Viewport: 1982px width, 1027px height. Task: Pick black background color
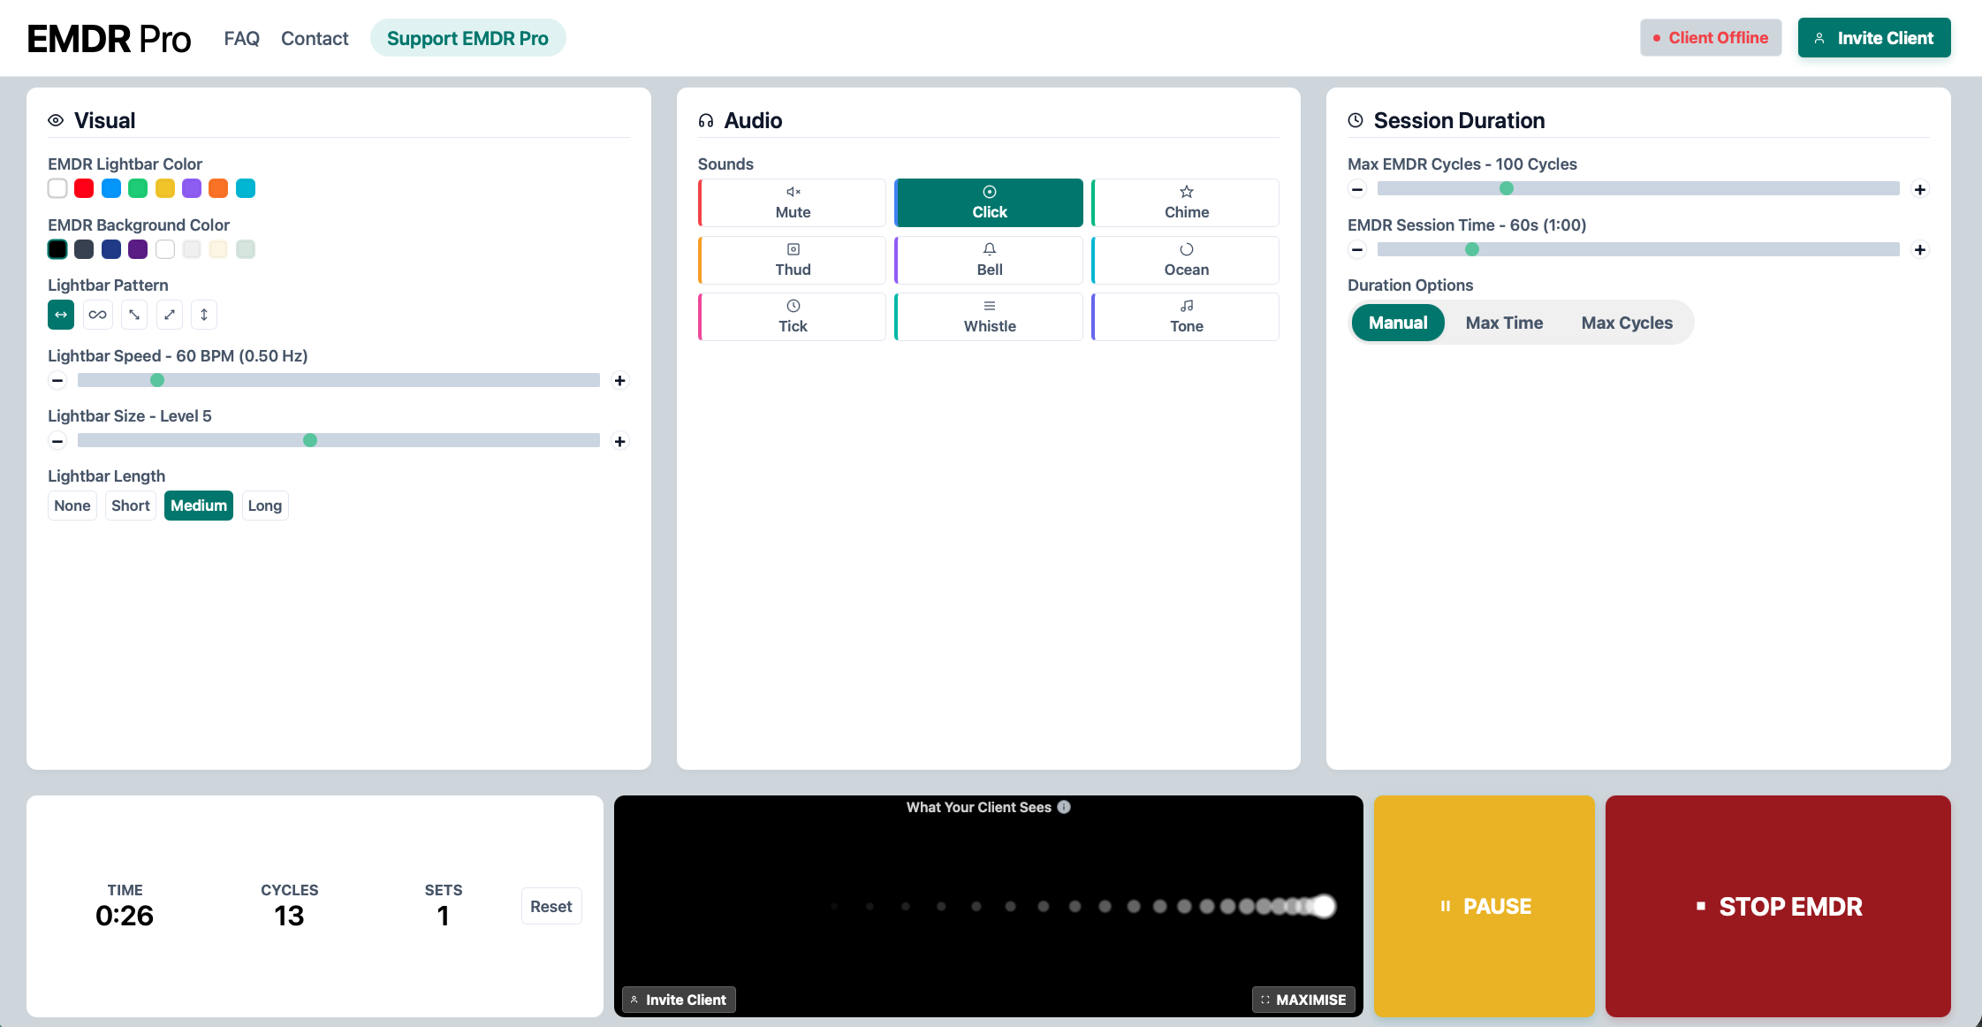57,249
